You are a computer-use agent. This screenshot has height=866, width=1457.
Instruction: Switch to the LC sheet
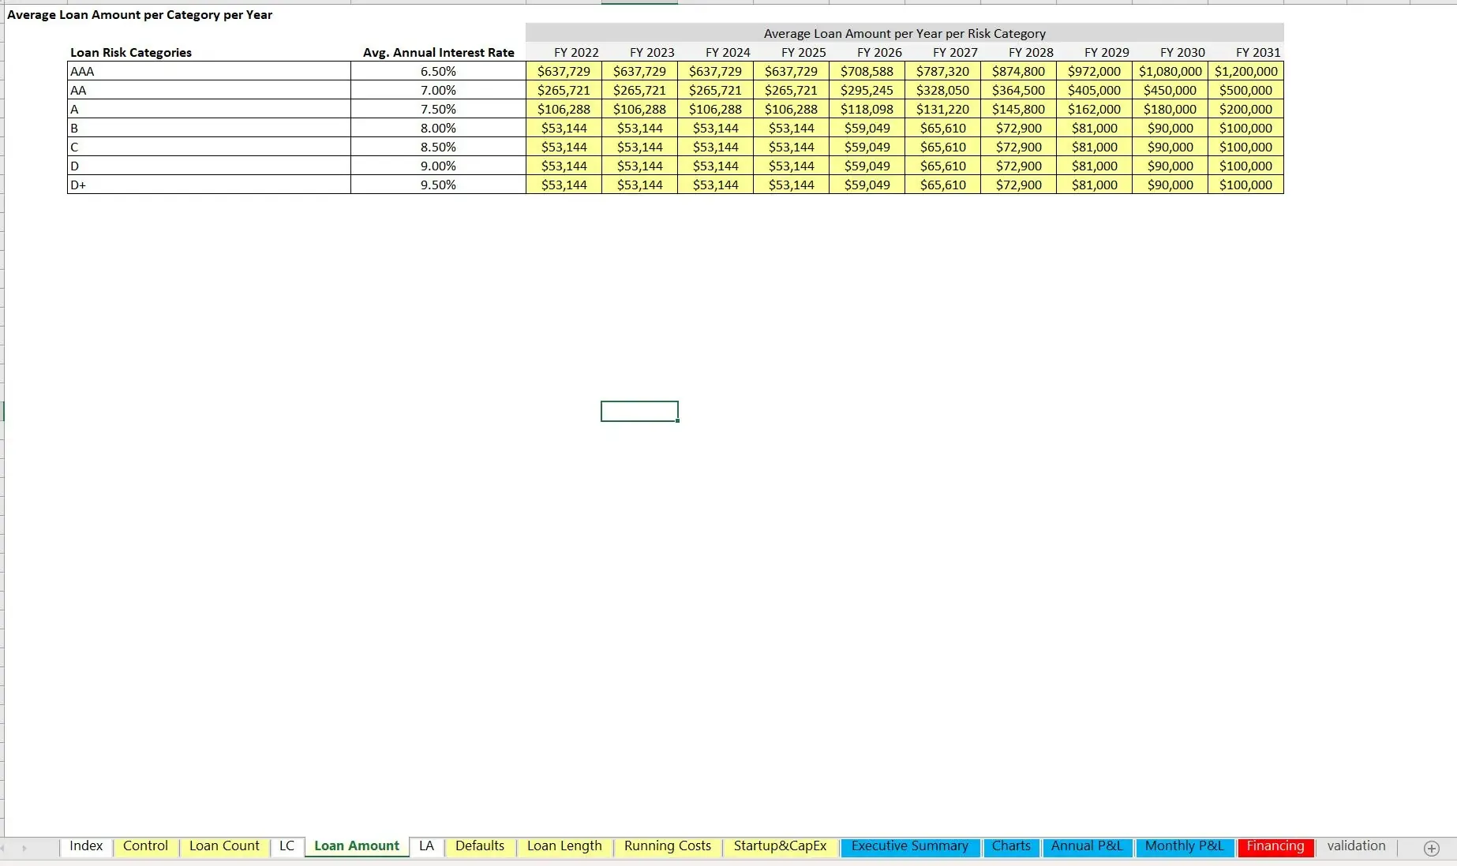point(287,846)
